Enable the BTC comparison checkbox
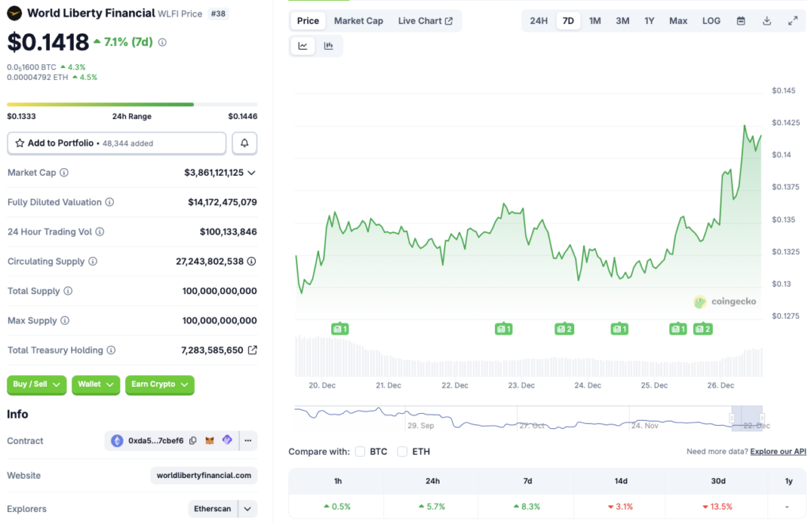Image resolution: width=811 pixels, height=524 pixels. click(x=362, y=451)
